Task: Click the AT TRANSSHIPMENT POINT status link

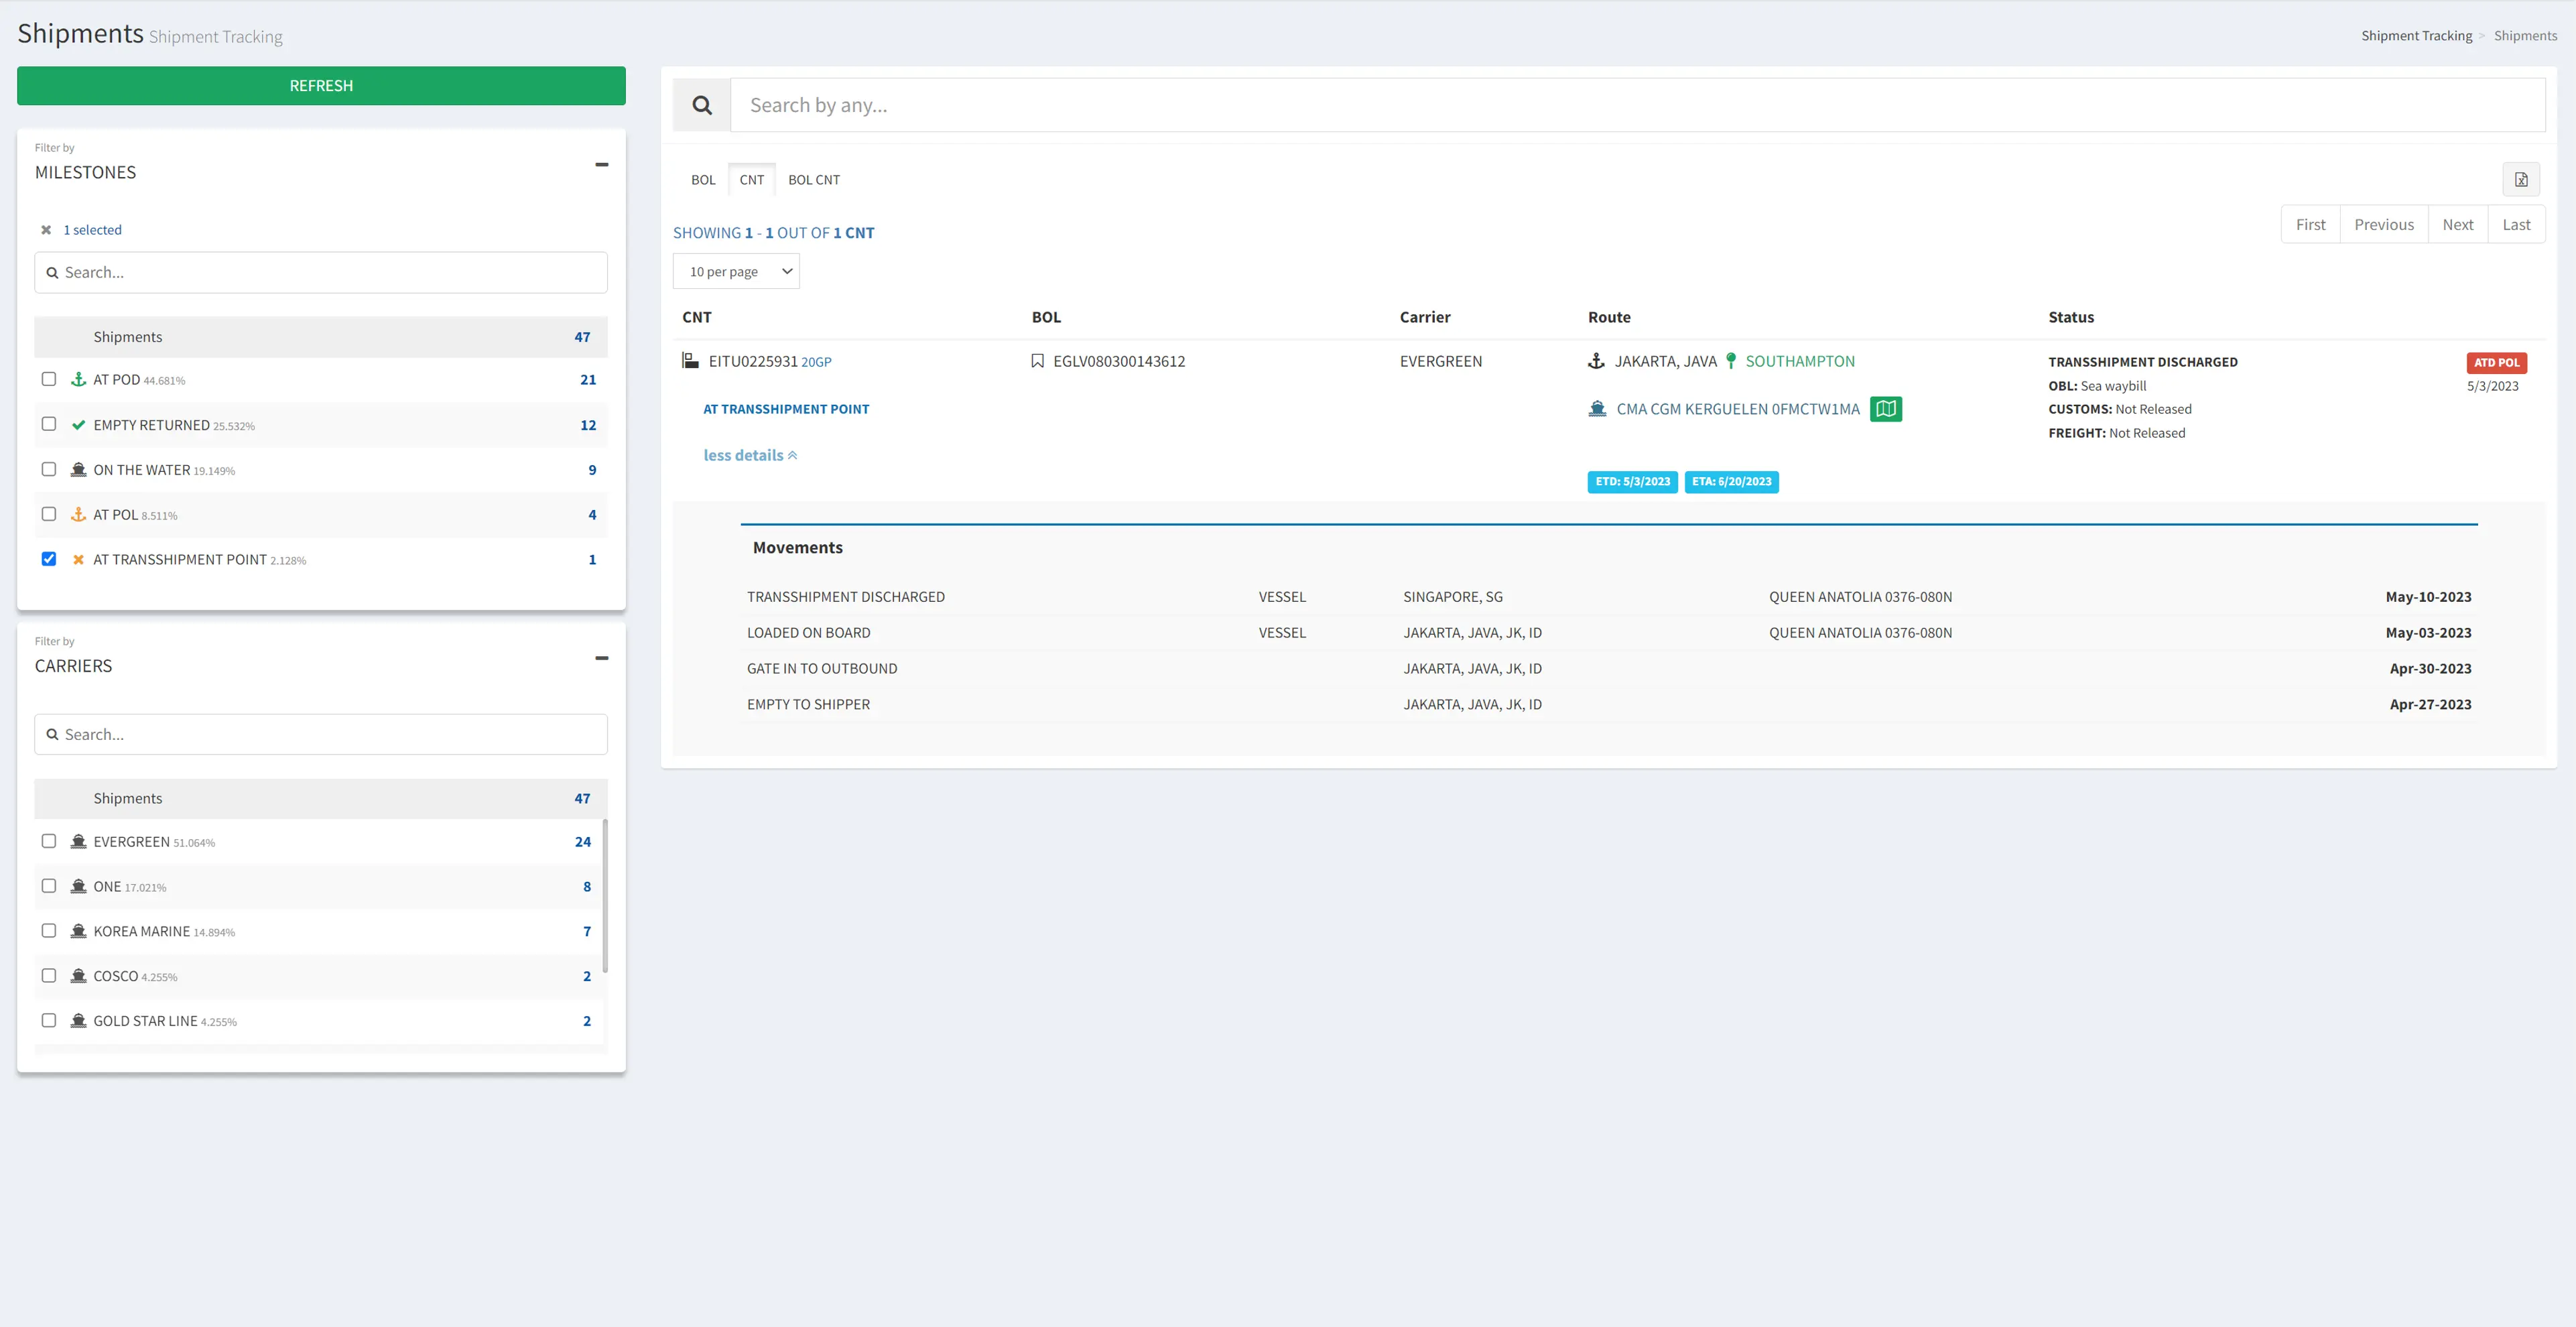Action: point(786,409)
